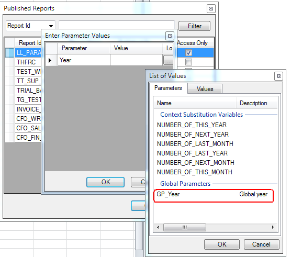Screen dimensions: 291x257
Task: Click the filter text input field
Action: point(117,25)
